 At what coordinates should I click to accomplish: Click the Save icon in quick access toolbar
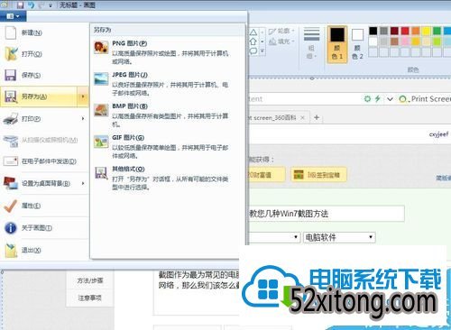(x=20, y=5)
